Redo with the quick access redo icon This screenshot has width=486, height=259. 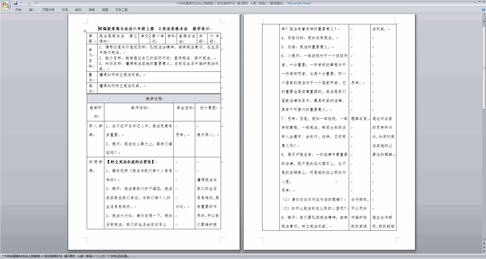click(x=29, y=3)
